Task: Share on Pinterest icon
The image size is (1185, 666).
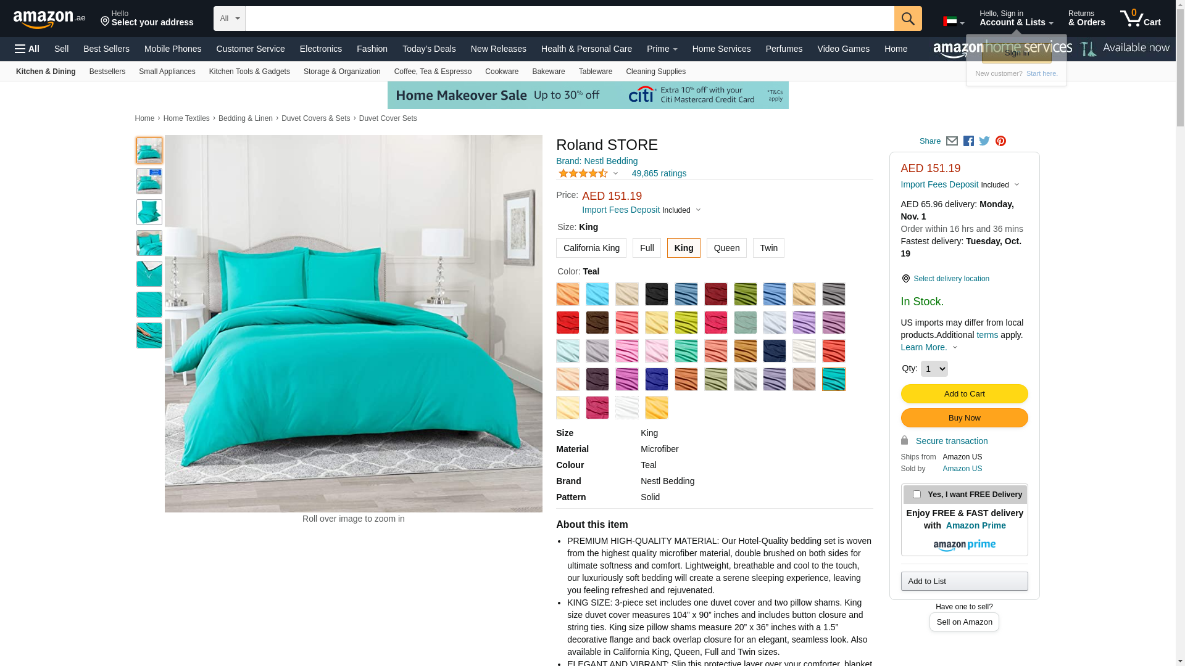Action: click(1000, 141)
